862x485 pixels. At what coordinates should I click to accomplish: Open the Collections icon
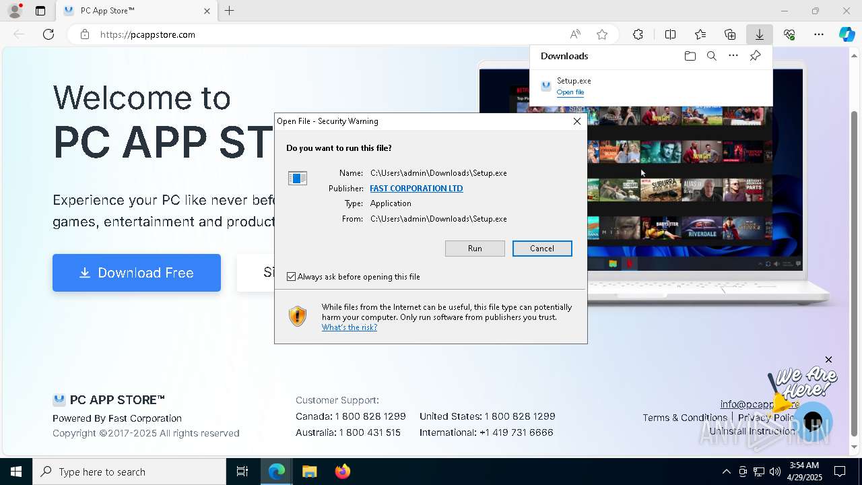(730, 34)
